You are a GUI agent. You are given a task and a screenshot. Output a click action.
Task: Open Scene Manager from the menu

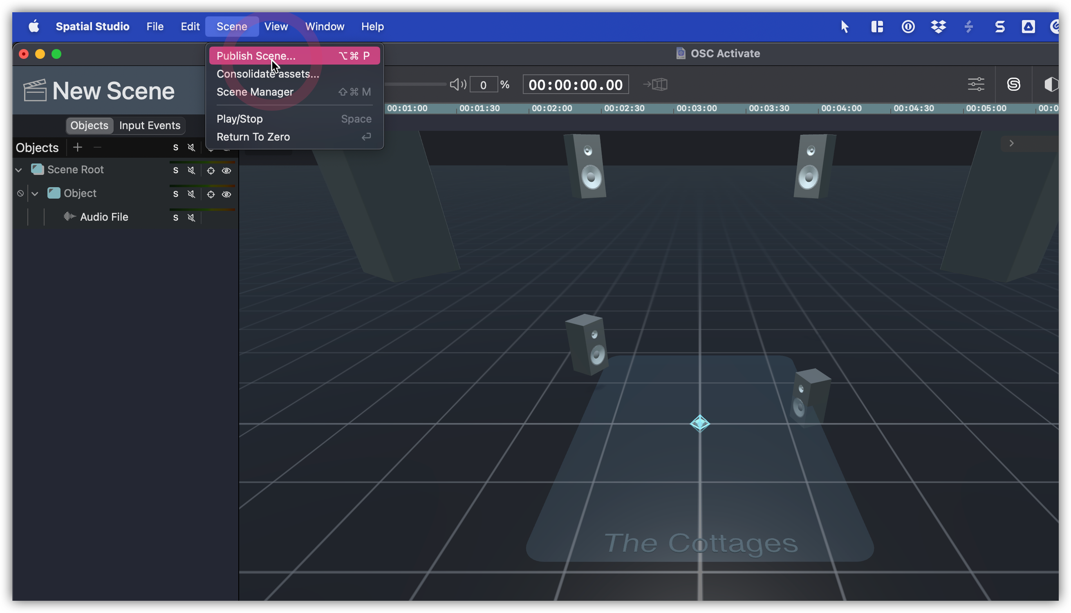coord(294,92)
